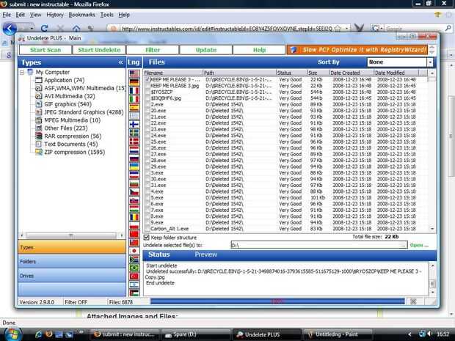The image size is (455, 341).
Task: Click the Types tree horizontal scrollbar
Action: point(72,235)
